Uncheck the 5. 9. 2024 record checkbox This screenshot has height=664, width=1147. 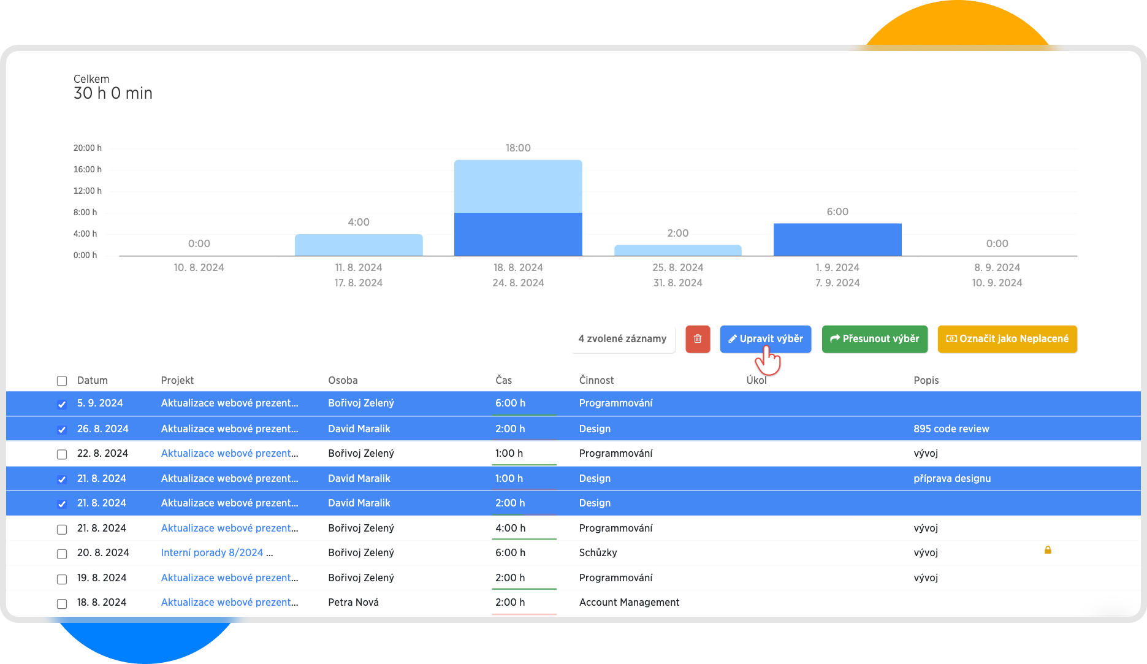coord(62,404)
